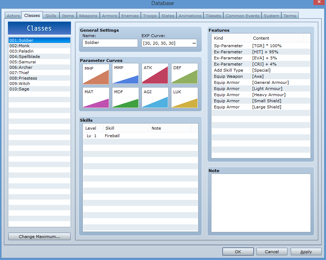
Task: Open the AGI parameter curve
Action: (x=155, y=98)
